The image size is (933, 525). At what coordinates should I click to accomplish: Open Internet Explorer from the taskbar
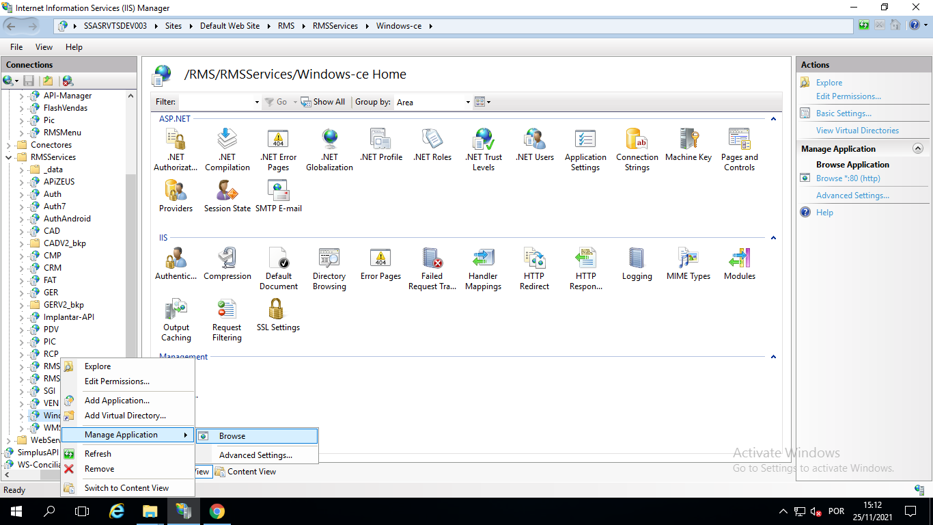[x=117, y=511]
